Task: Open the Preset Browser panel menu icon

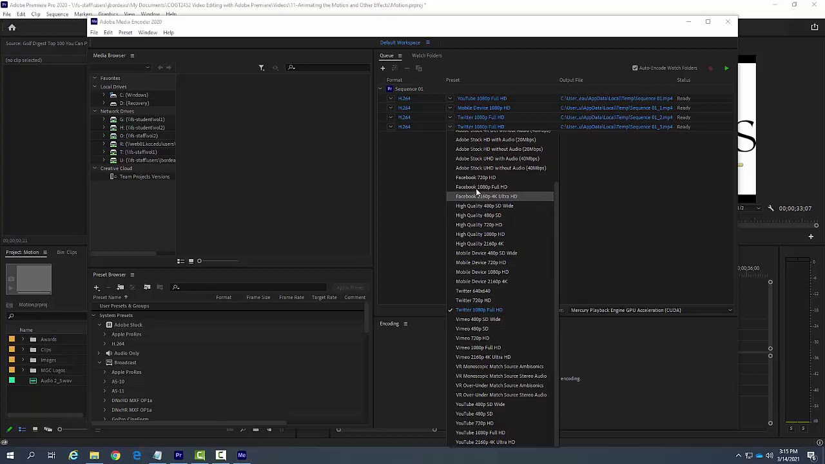Action: [x=132, y=275]
